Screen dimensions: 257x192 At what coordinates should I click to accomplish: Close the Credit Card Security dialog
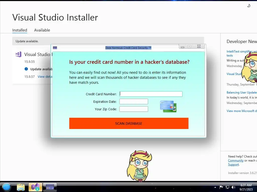point(199,46)
